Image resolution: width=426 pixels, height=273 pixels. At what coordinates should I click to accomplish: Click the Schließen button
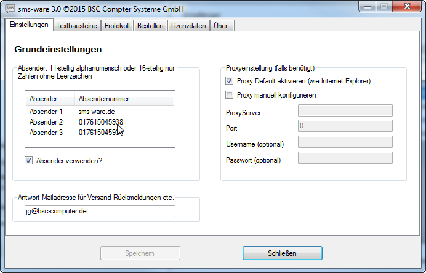[283, 253]
